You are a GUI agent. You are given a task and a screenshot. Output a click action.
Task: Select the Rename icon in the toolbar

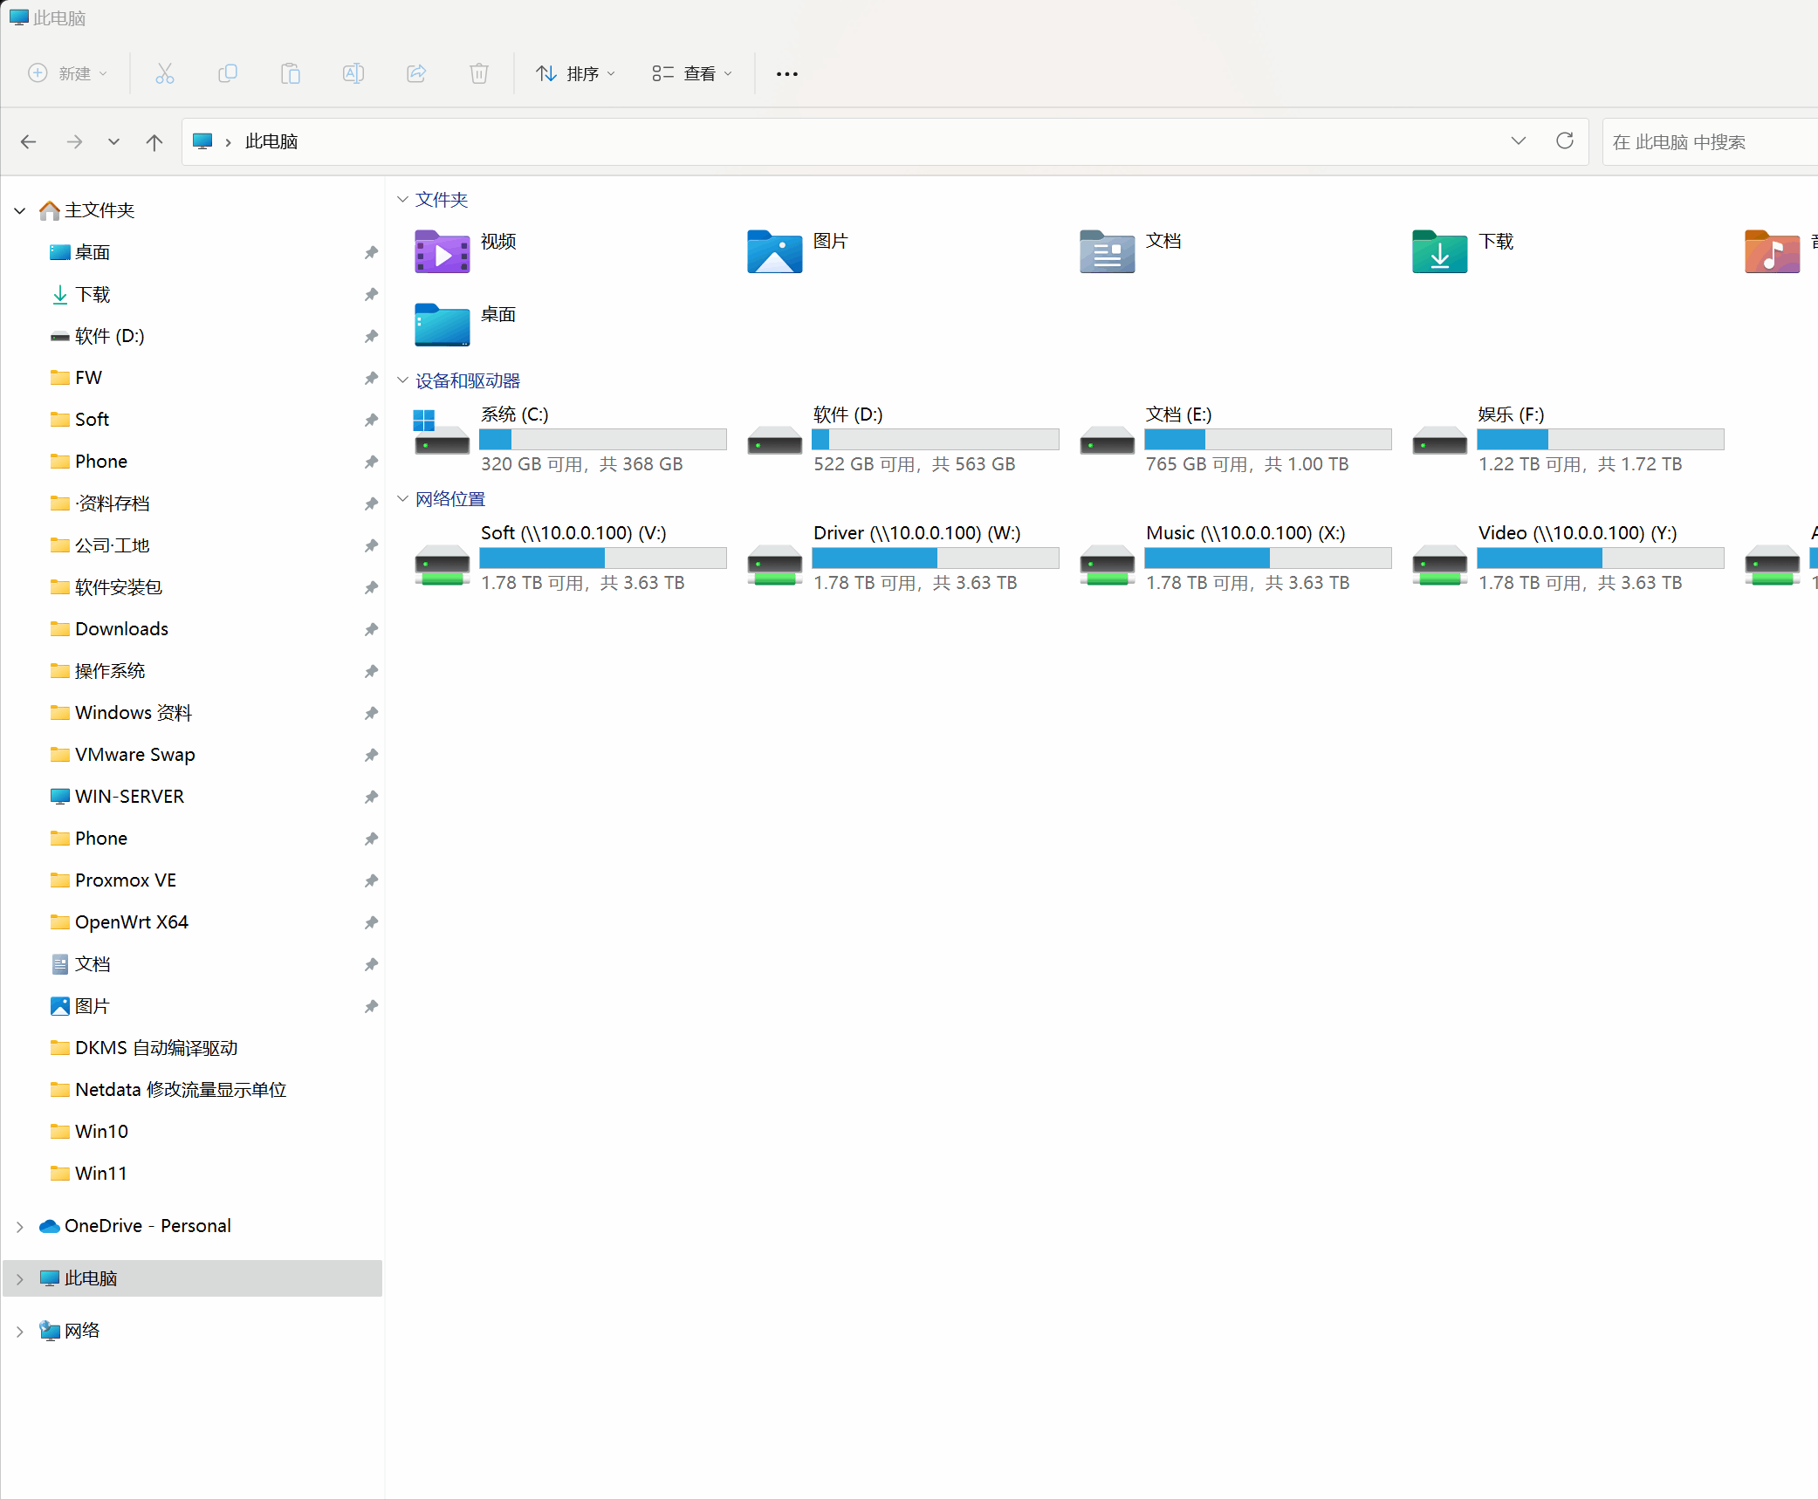click(353, 73)
